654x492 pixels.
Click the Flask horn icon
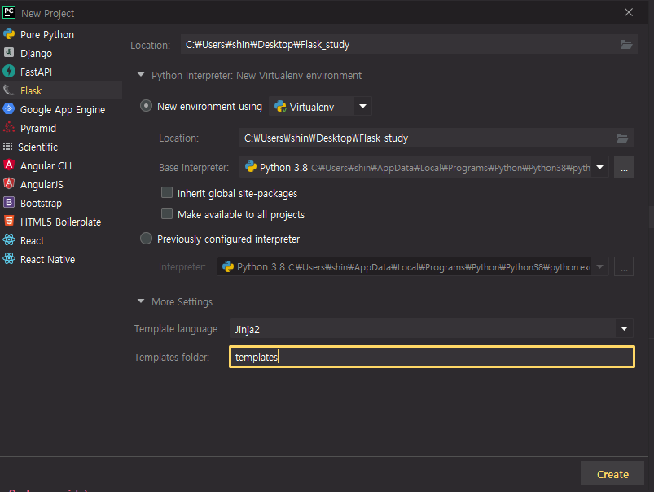(x=9, y=90)
